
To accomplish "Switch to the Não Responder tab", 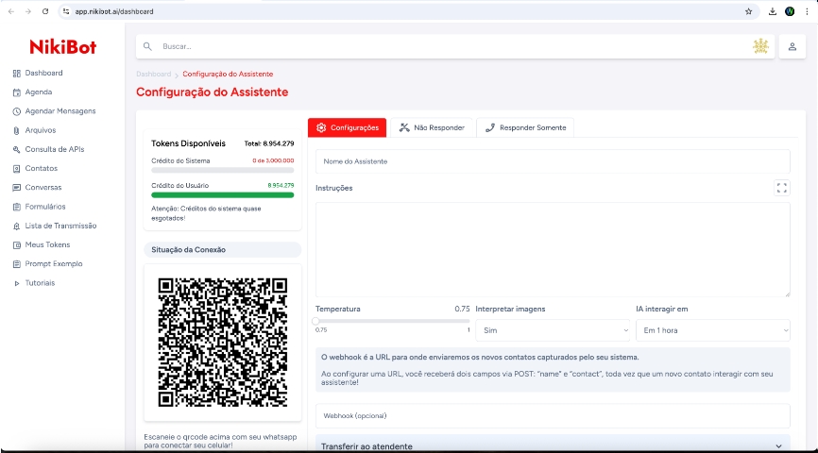I will coord(432,127).
